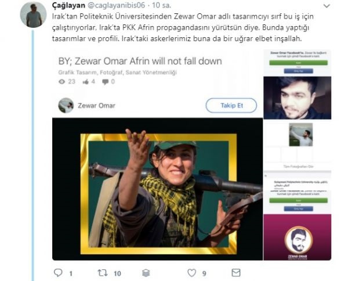Screen dimensions: 348x281
Task: Click the reply speech bubble icon
Action: tap(58, 272)
